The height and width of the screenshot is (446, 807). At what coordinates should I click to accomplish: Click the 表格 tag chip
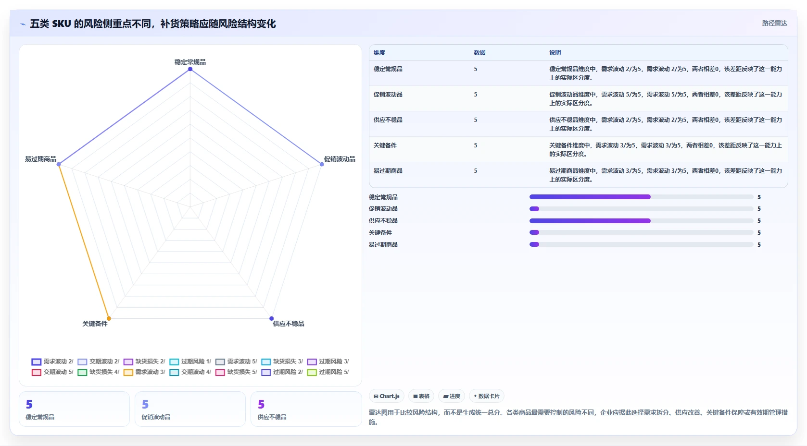point(421,397)
